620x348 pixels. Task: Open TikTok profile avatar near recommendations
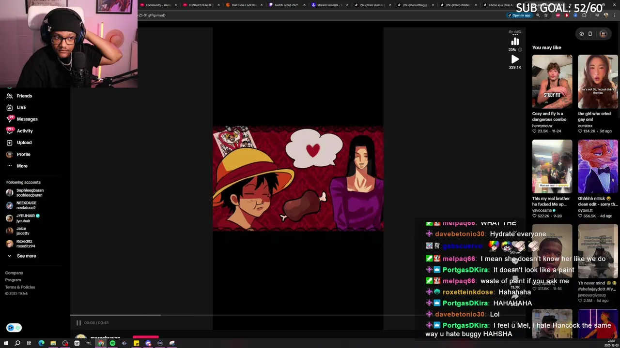click(603, 34)
